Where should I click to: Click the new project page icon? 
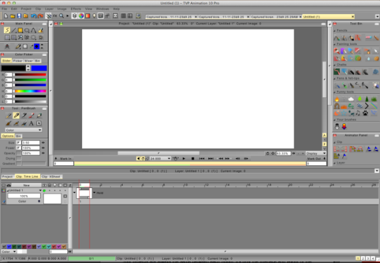(6, 16)
